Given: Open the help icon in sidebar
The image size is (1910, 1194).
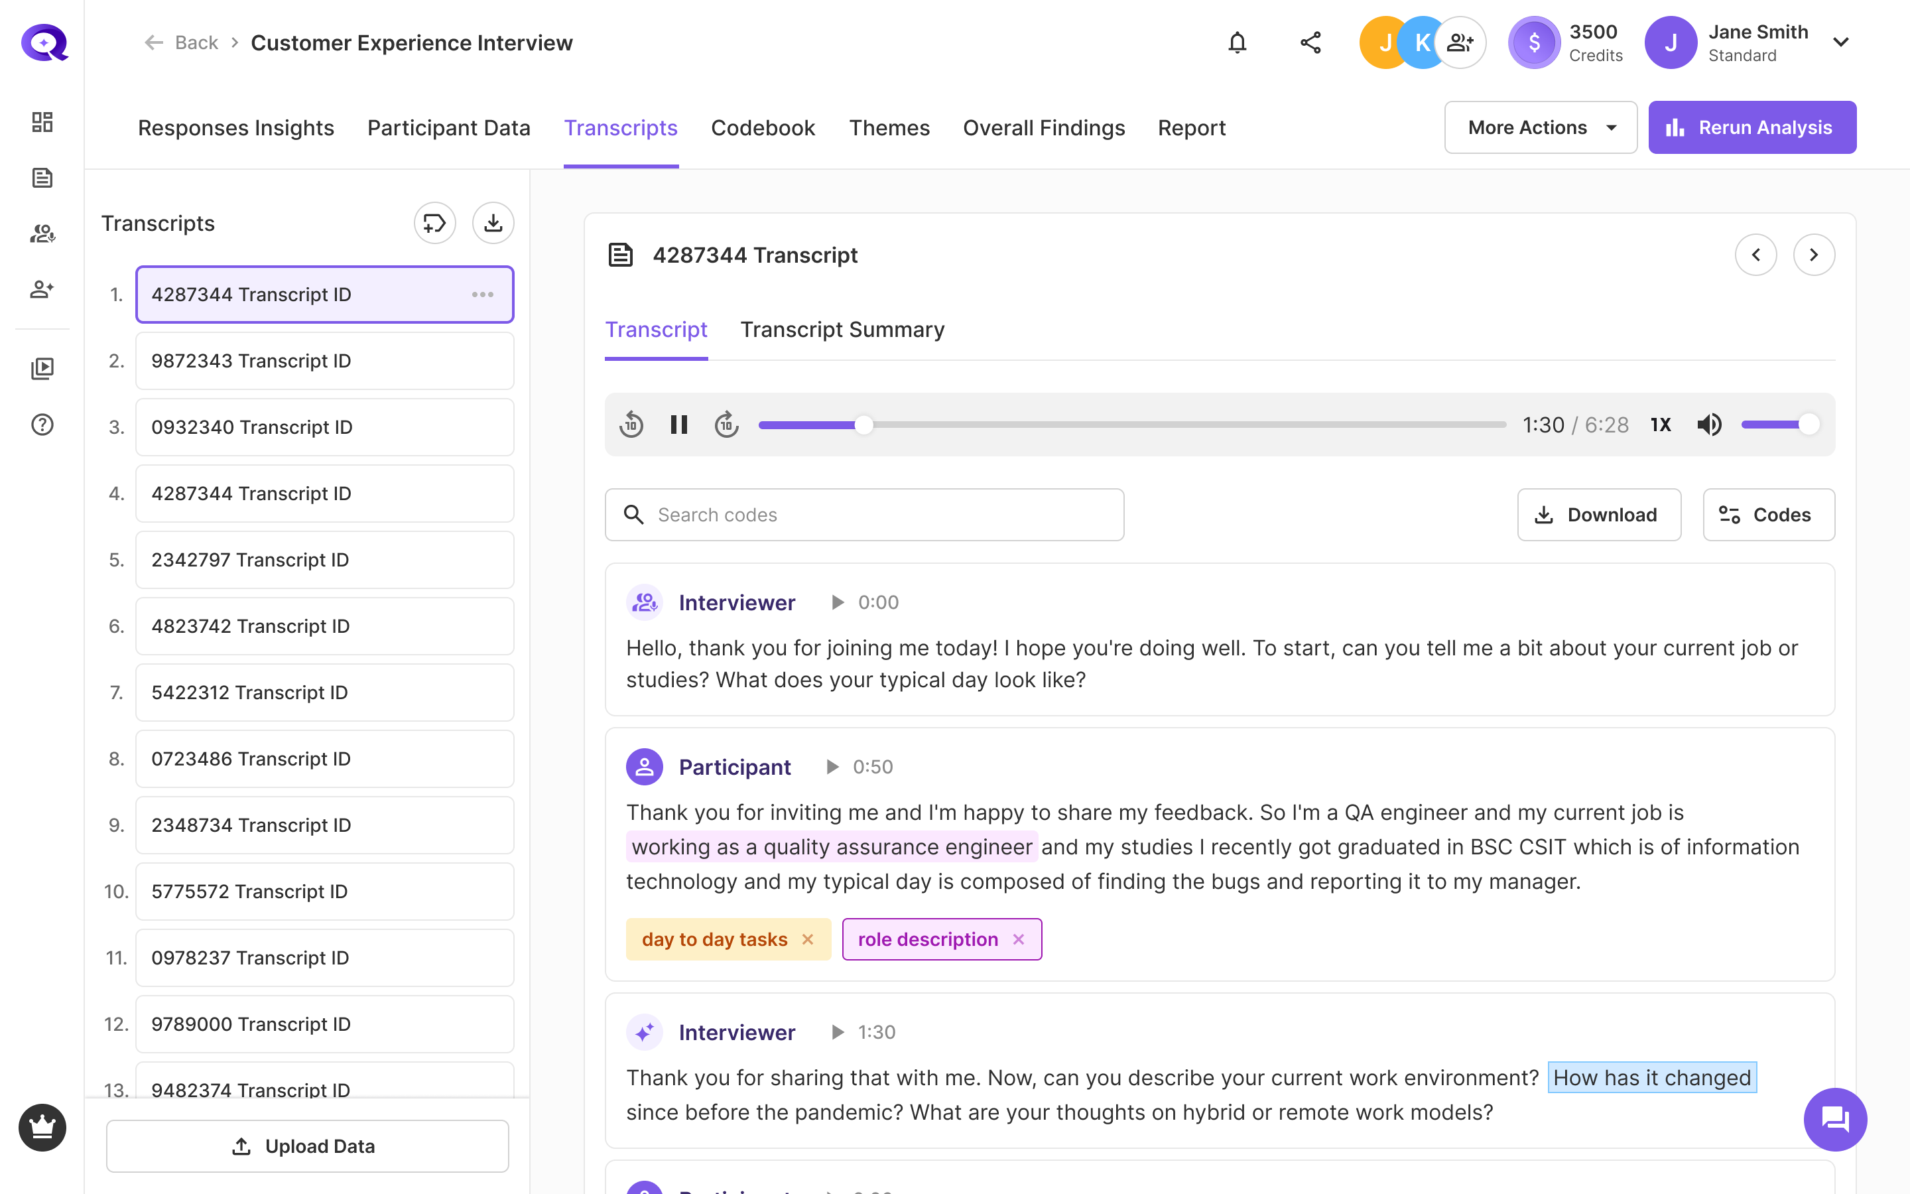Looking at the screenshot, I should pos(42,425).
